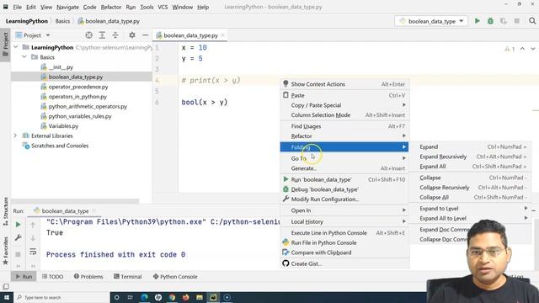Open the TODO tool window

pyautogui.click(x=52, y=277)
